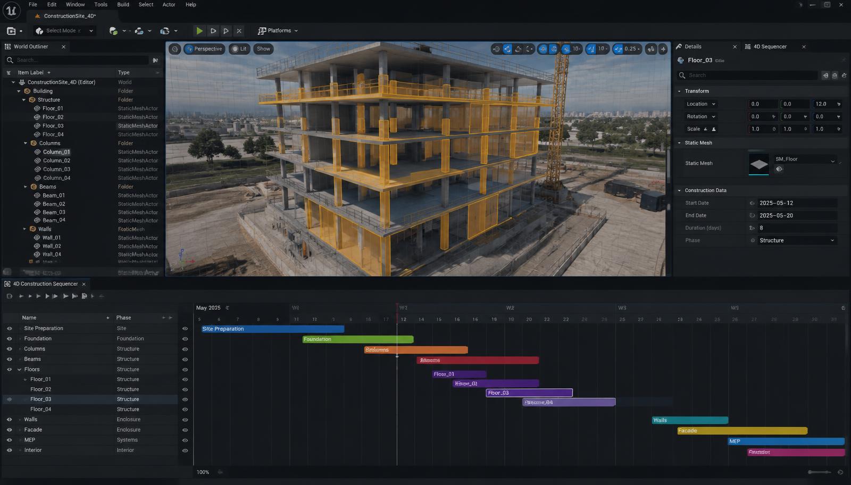This screenshot has height=485, width=851.
Task: Collapse the Columns folder in outliner
Action: pos(25,143)
